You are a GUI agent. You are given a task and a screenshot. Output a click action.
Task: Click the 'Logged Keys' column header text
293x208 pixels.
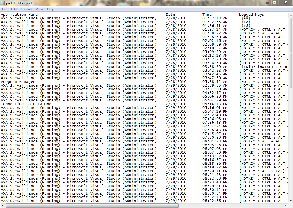251,15
